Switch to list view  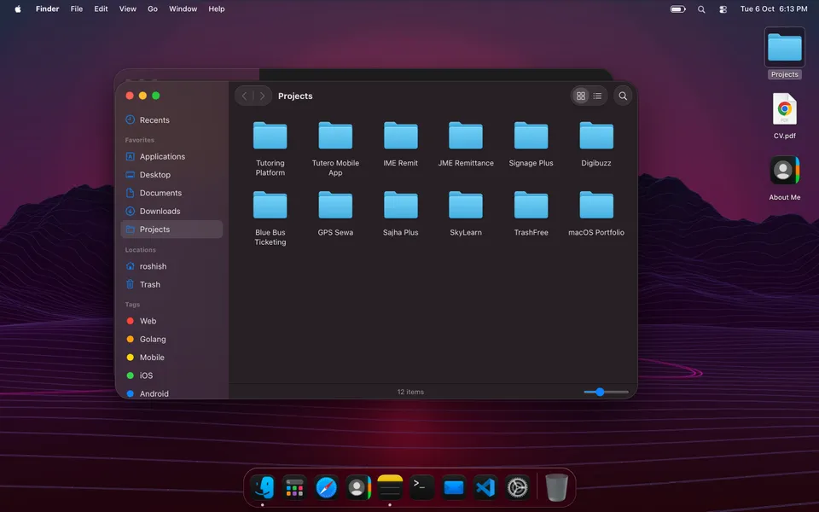(597, 96)
